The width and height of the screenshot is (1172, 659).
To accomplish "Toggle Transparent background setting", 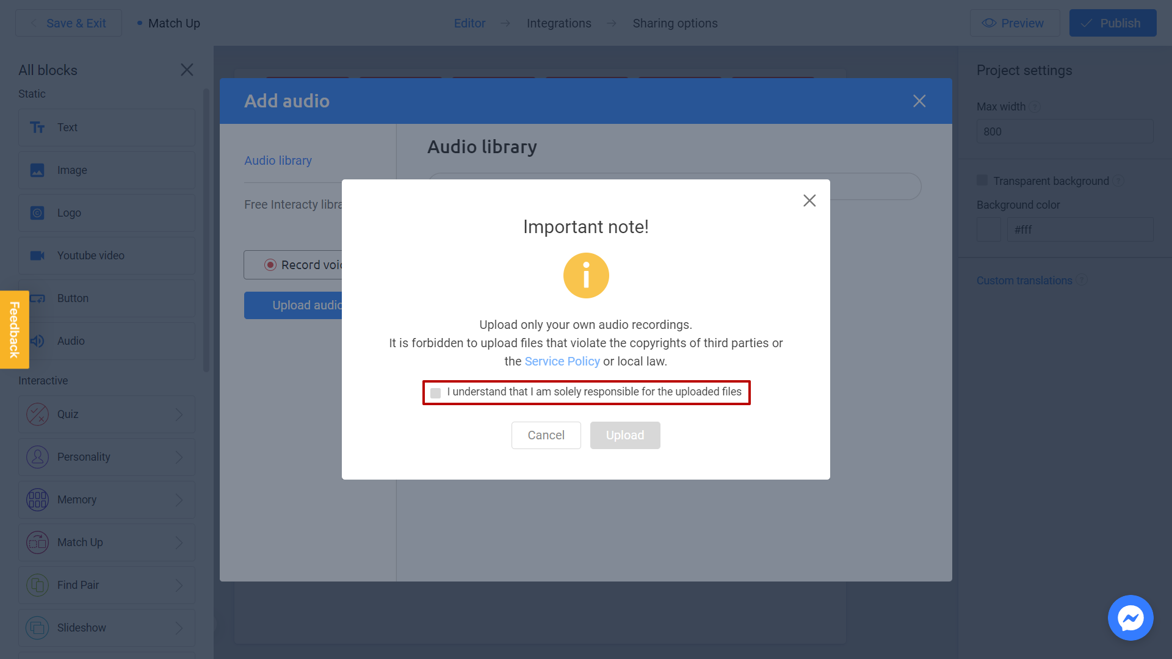I will click(x=982, y=180).
